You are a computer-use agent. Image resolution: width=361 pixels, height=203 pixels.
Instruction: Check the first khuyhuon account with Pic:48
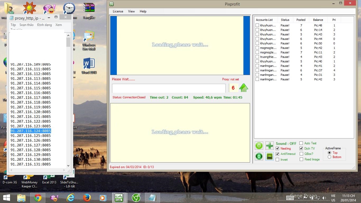(257, 25)
